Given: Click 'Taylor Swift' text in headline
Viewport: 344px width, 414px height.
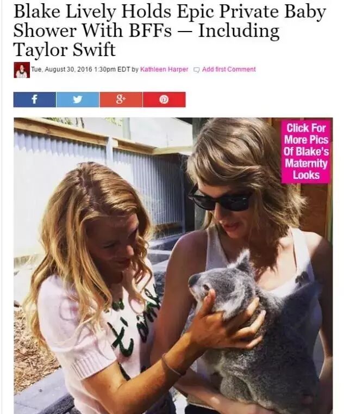Looking at the screenshot, I should tap(65, 50).
